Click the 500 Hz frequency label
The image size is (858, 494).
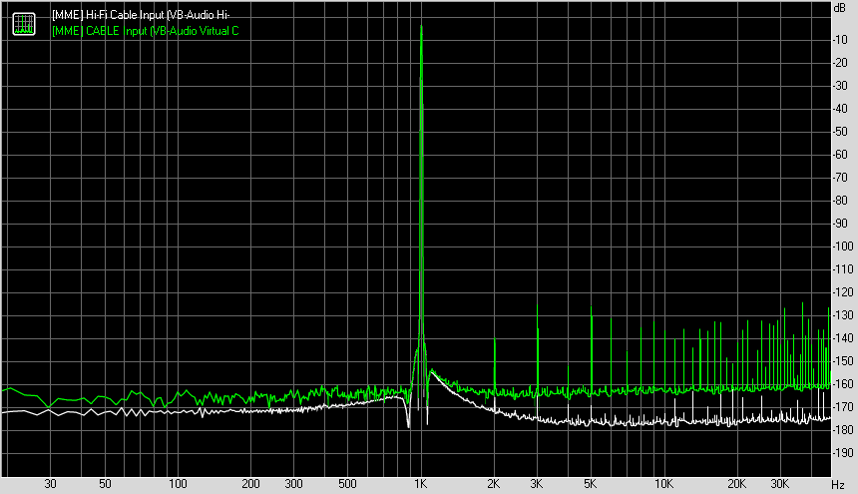[x=347, y=484]
